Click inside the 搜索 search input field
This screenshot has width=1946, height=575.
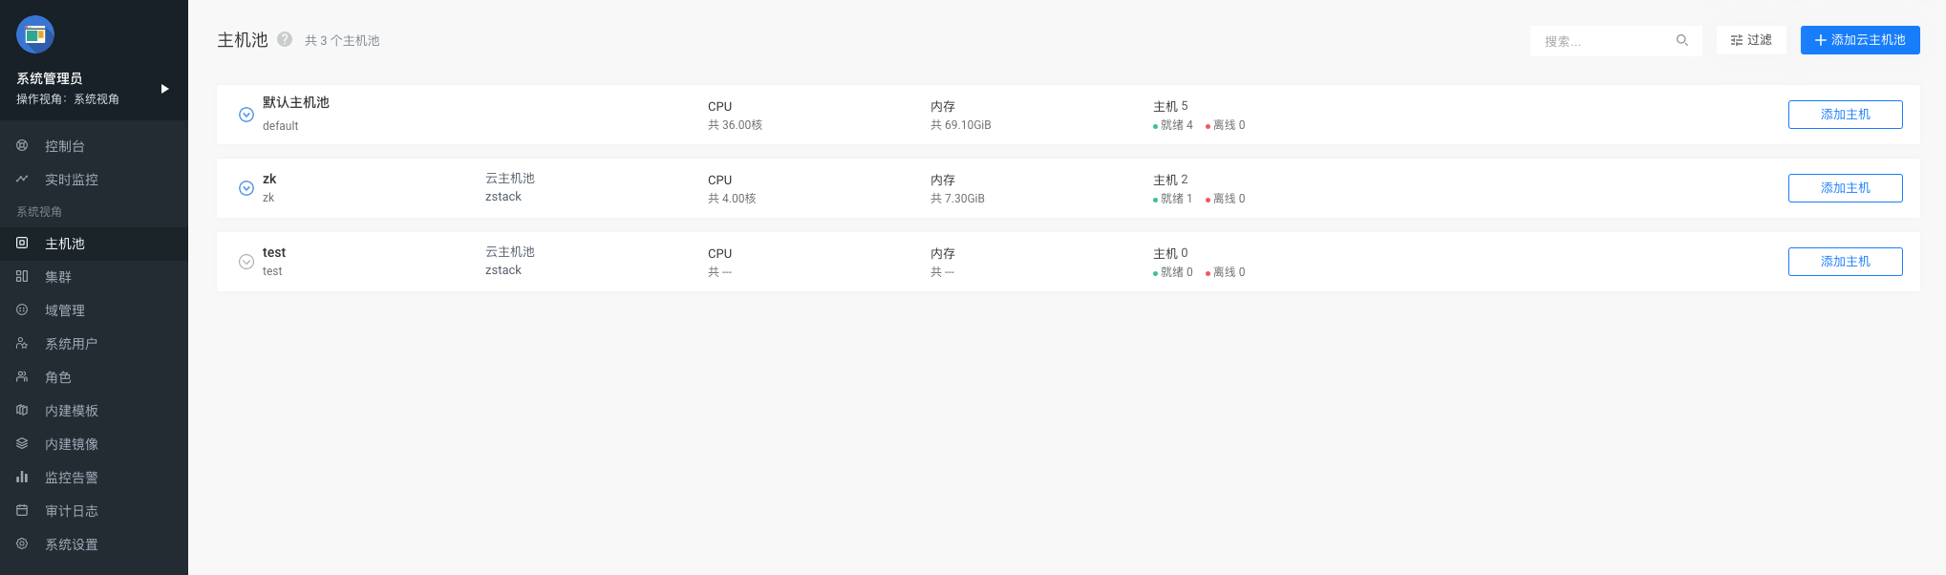click(1595, 40)
